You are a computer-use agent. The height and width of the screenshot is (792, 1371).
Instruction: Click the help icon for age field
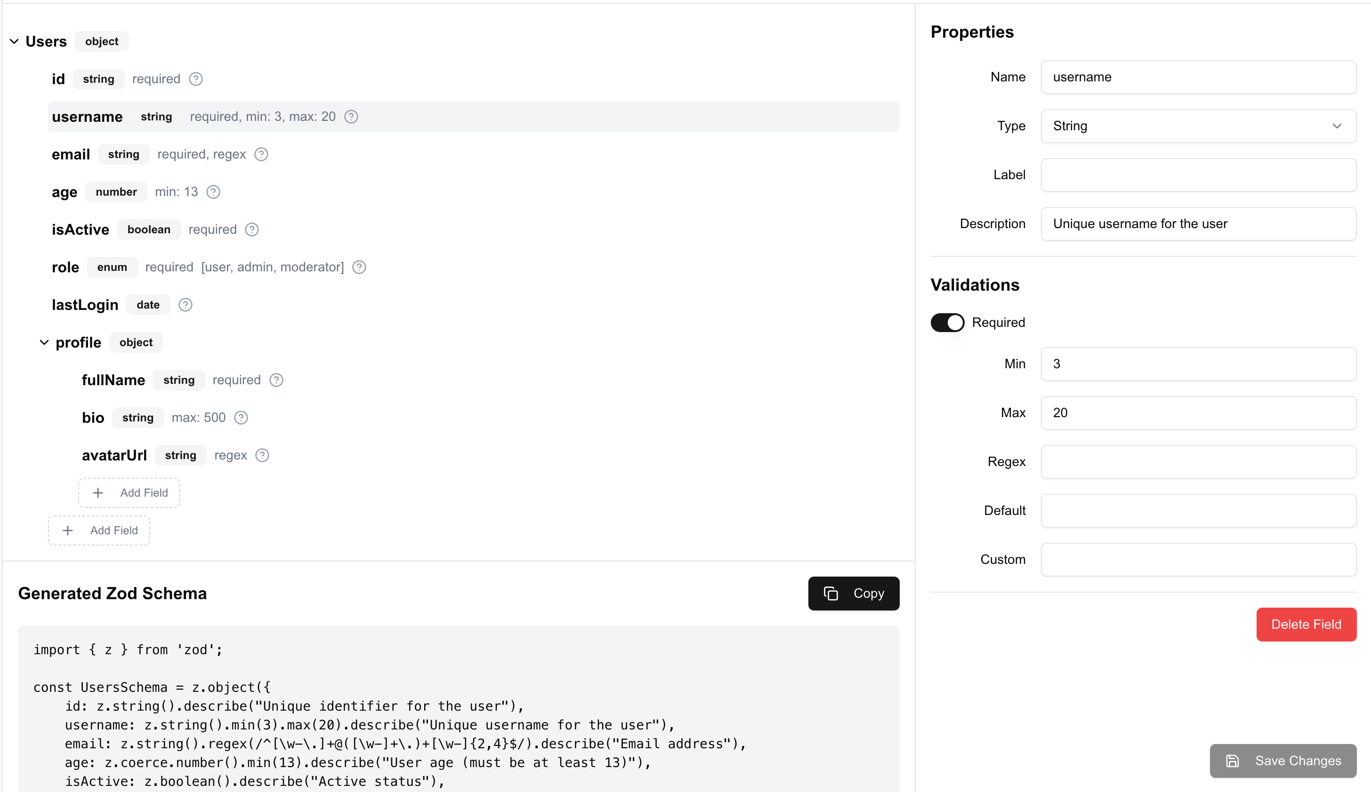pyautogui.click(x=213, y=192)
